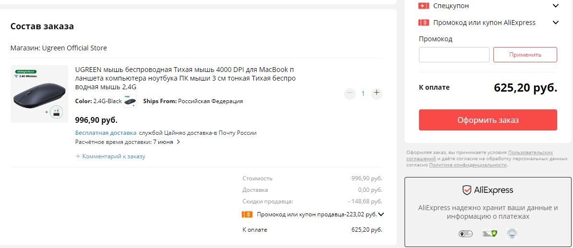Click the round blue certification seal
The height and width of the screenshot is (248, 573).
pos(512,234)
